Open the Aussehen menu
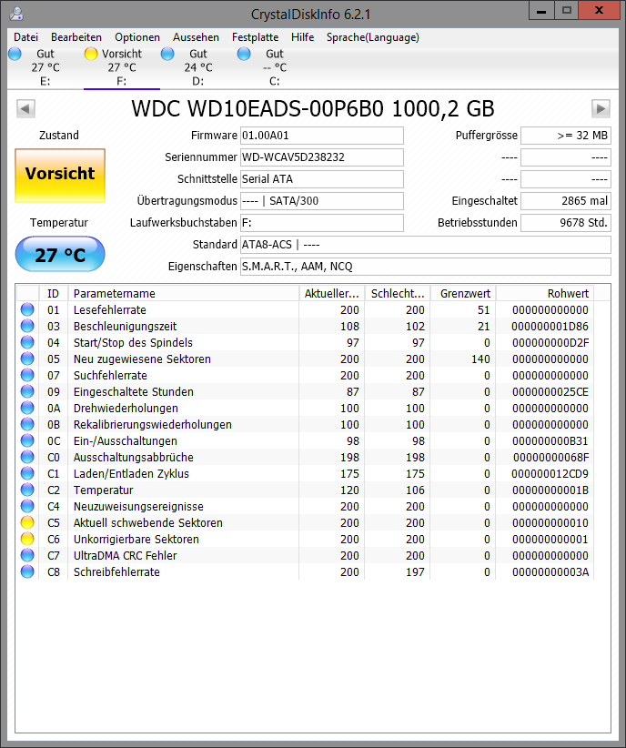Image resolution: width=626 pixels, height=748 pixels. (197, 37)
